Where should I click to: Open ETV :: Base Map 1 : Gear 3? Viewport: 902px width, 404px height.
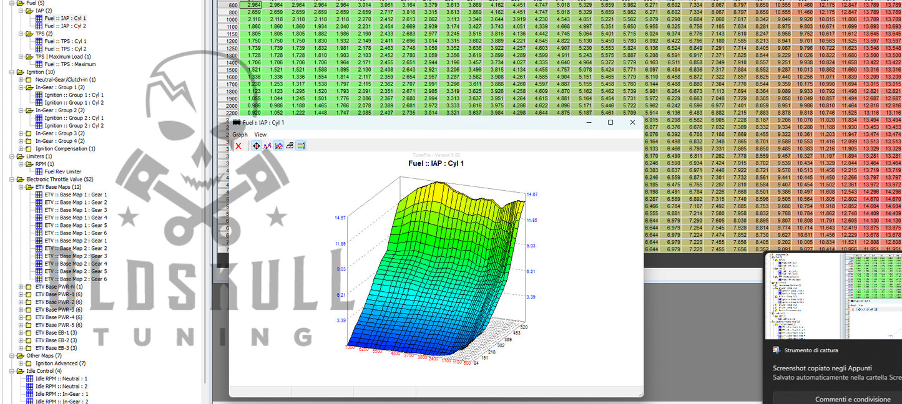click(75, 210)
